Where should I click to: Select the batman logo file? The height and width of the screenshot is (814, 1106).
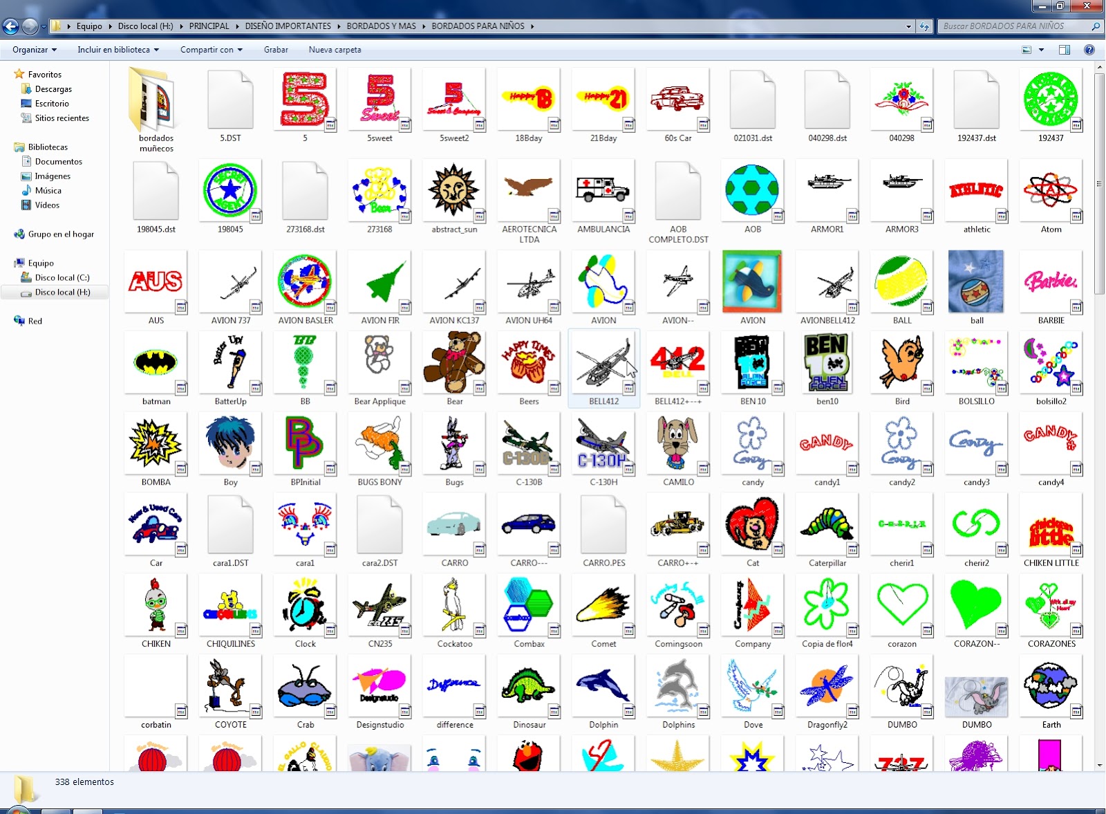point(156,363)
